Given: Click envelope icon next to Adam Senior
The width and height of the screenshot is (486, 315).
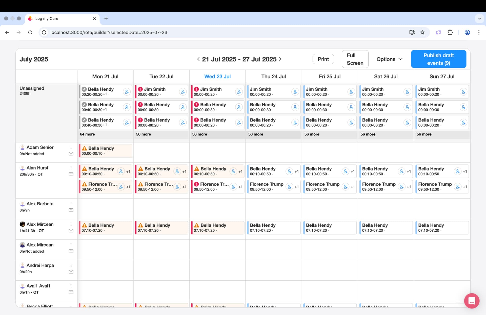Looking at the screenshot, I should [x=71, y=154].
